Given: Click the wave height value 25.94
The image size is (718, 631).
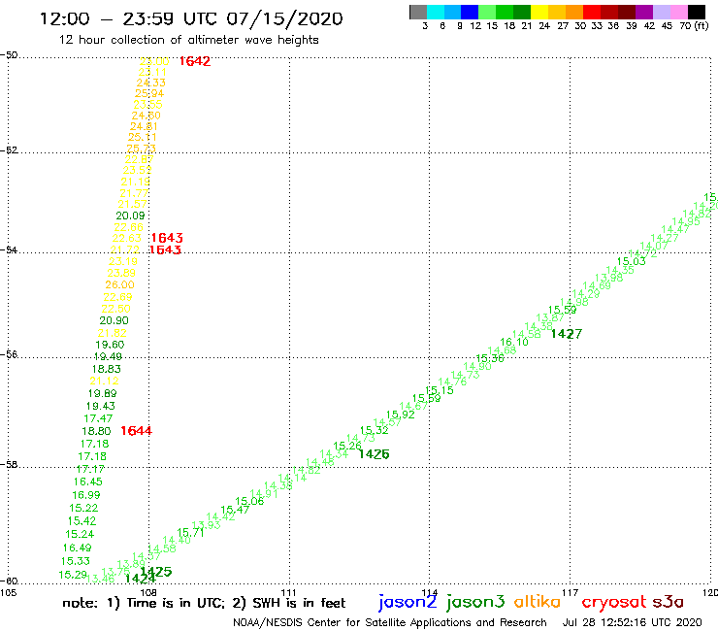Looking at the screenshot, I should coord(149,93).
